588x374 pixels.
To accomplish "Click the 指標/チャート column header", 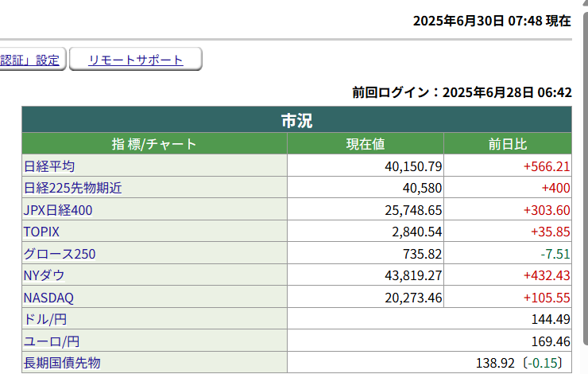I will (154, 144).
